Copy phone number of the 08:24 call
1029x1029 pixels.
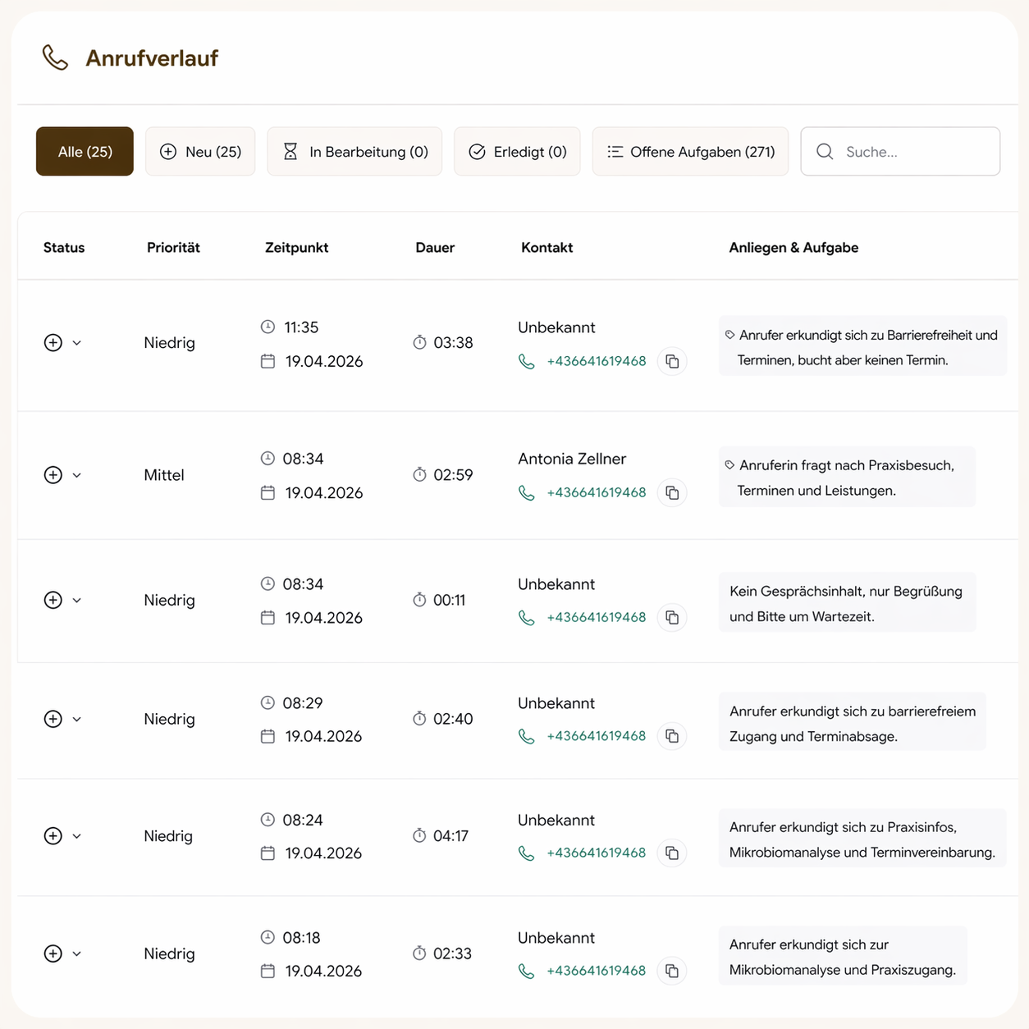pyautogui.click(x=672, y=853)
